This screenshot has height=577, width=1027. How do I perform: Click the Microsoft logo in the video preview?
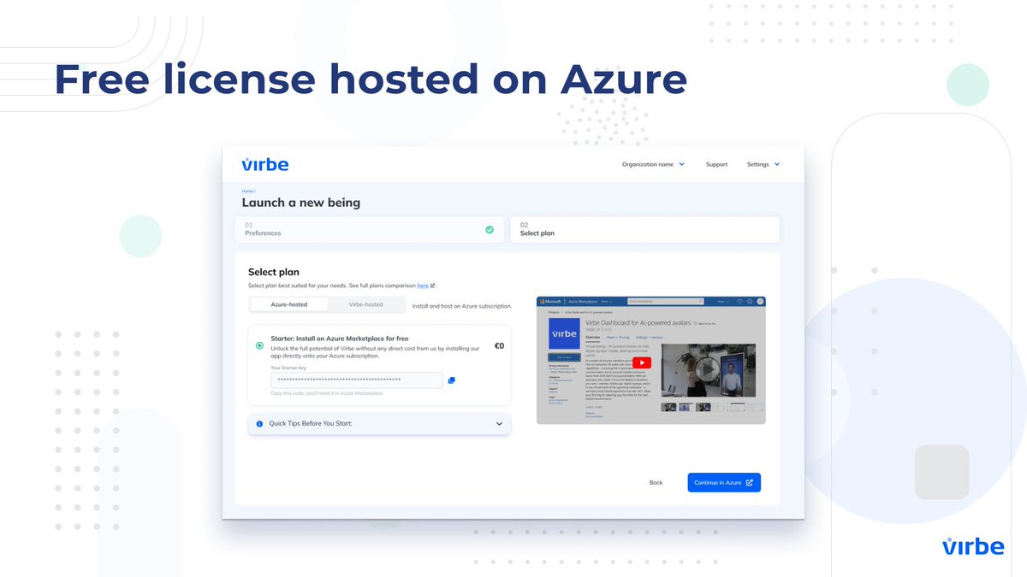tap(550, 301)
